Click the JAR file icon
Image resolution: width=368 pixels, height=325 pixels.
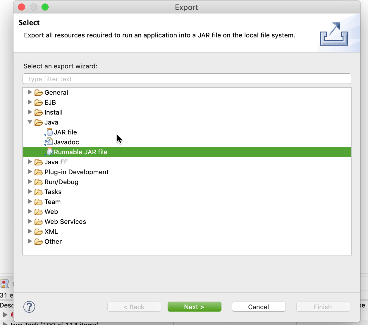(49, 132)
